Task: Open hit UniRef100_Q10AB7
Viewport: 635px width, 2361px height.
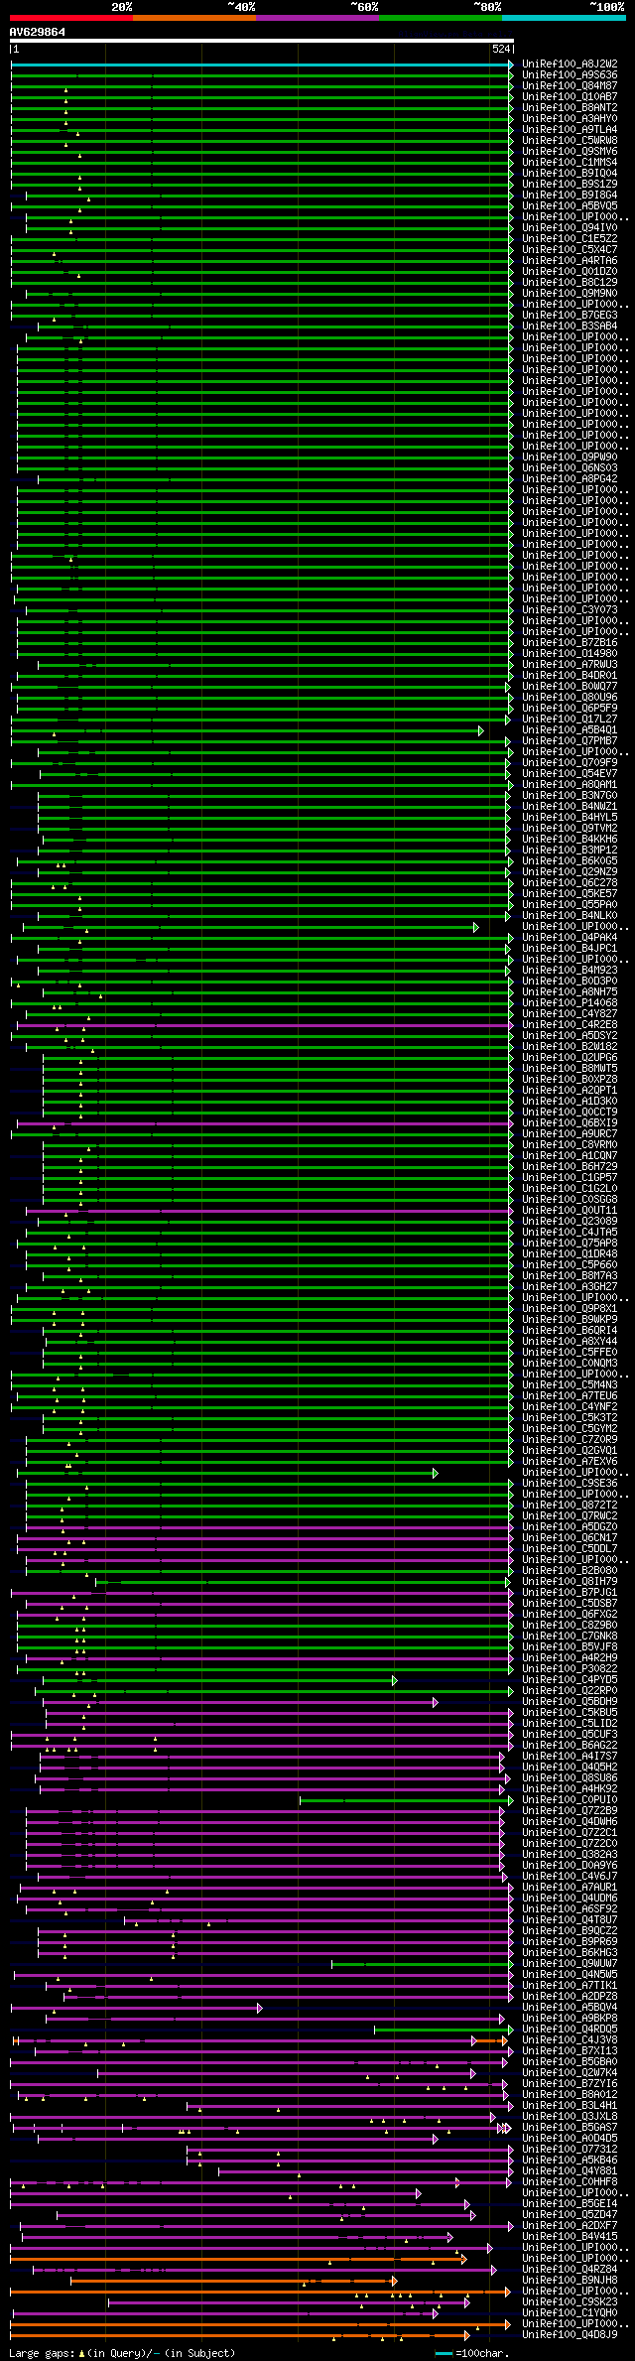Action: pos(570,97)
